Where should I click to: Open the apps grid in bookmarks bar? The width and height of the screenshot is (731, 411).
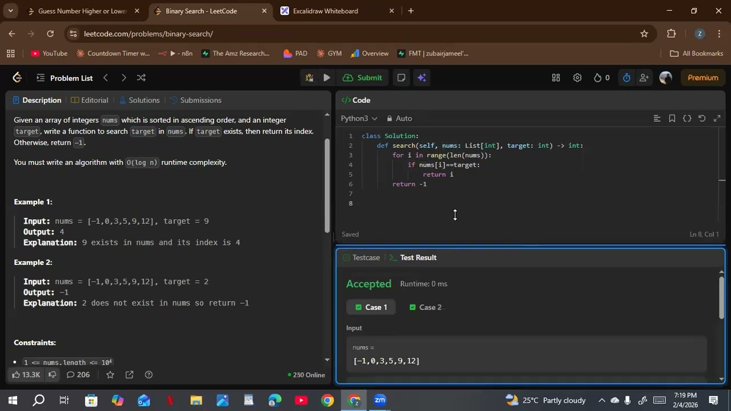tap(10, 53)
